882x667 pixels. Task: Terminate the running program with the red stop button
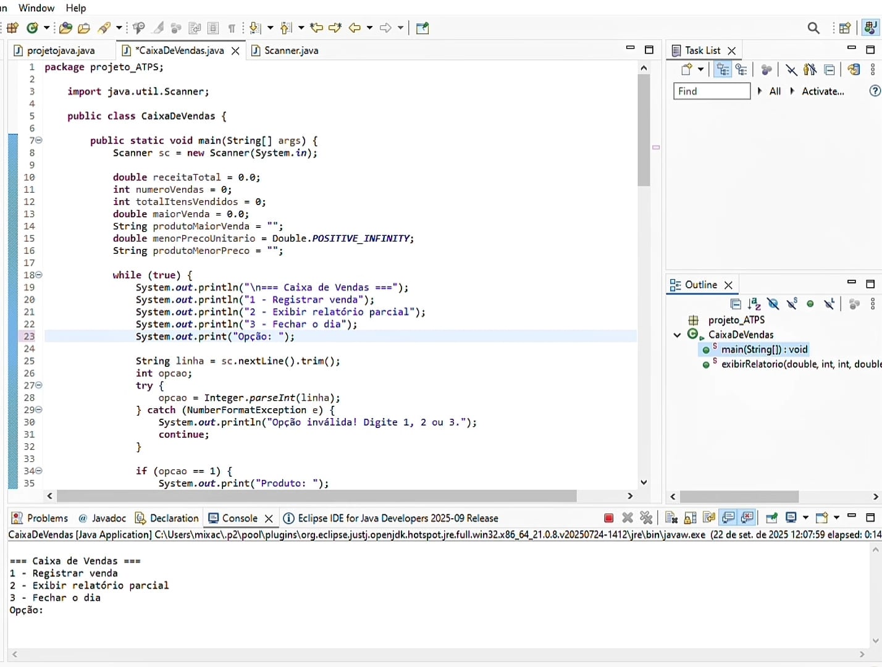pos(608,518)
